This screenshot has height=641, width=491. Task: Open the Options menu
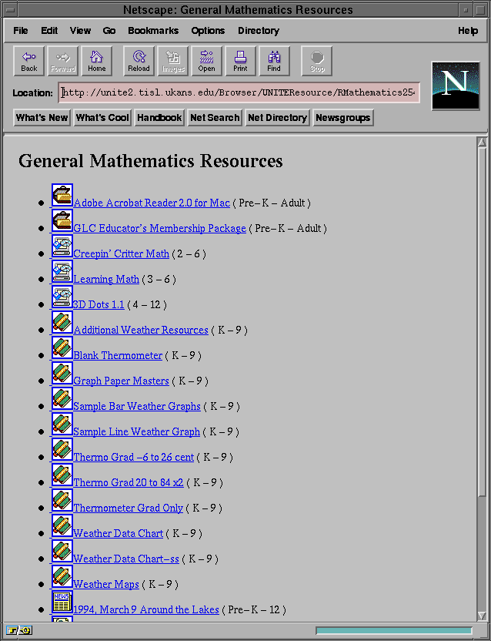[208, 31]
